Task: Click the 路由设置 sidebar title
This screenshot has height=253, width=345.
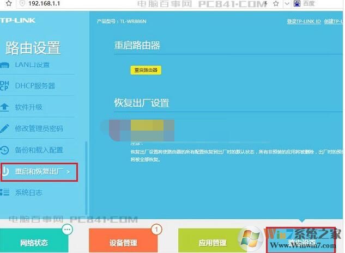Action: pos(33,48)
